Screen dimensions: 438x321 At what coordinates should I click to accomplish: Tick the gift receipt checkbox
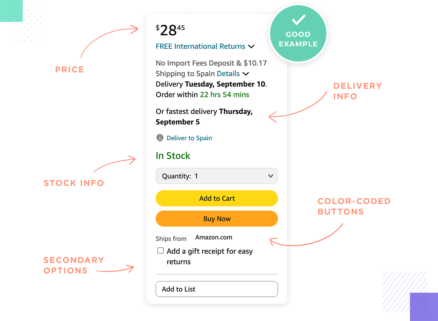pyautogui.click(x=161, y=251)
